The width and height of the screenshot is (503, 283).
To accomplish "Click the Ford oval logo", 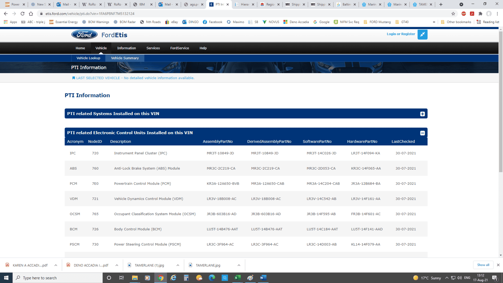I will pos(84,35).
